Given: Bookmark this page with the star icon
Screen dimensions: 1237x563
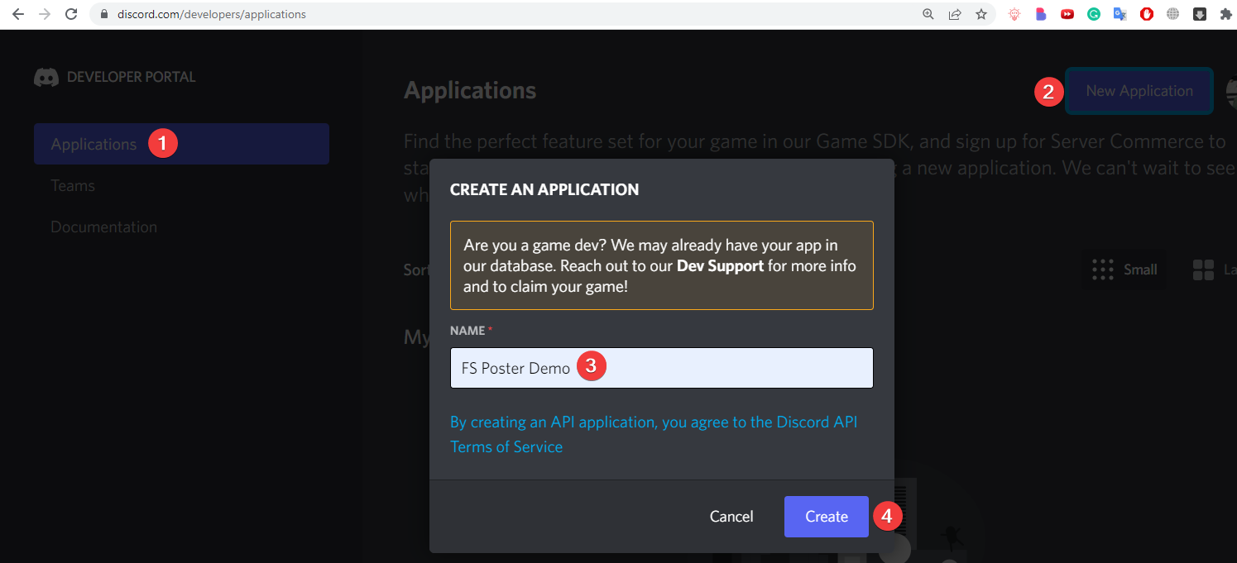Looking at the screenshot, I should [x=981, y=14].
